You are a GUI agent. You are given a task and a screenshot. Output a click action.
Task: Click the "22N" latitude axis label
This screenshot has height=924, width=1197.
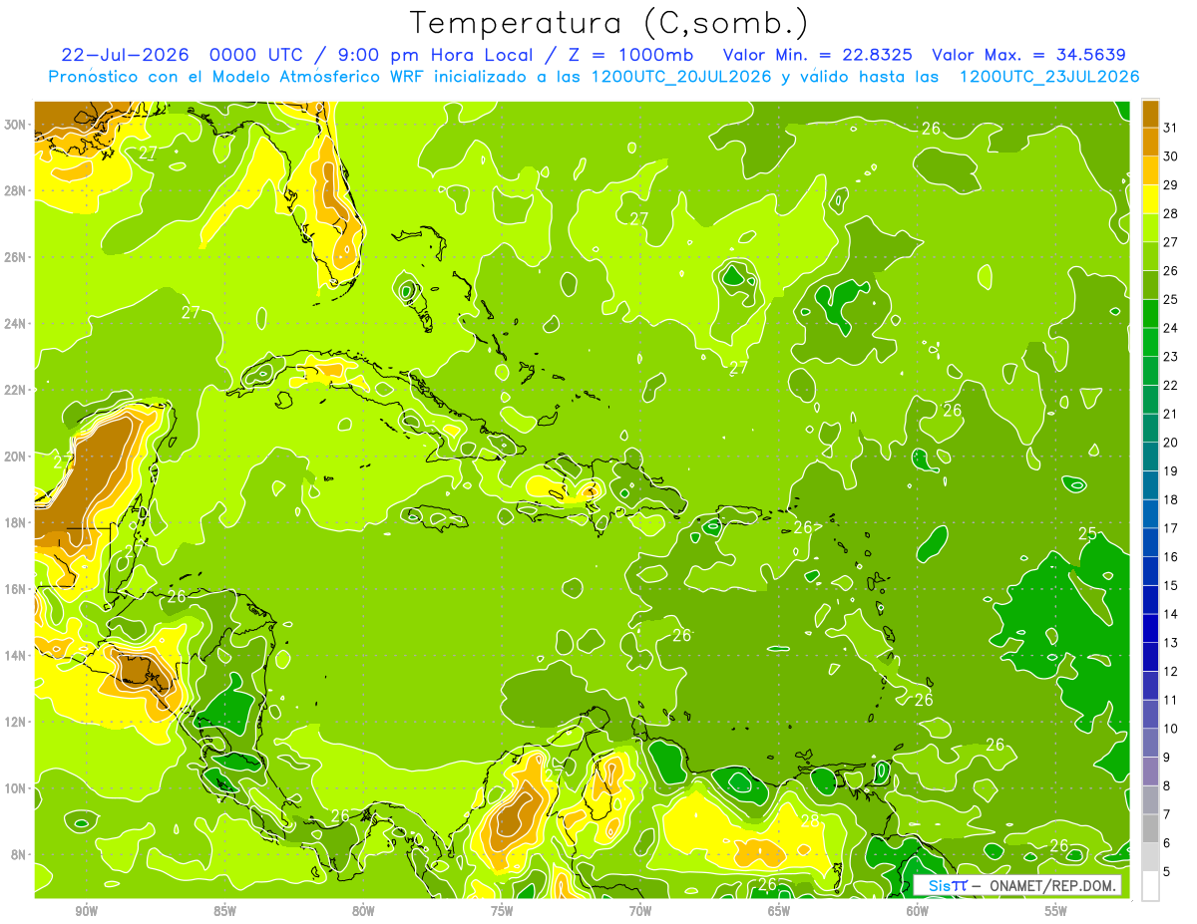pyautogui.click(x=16, y=390)
